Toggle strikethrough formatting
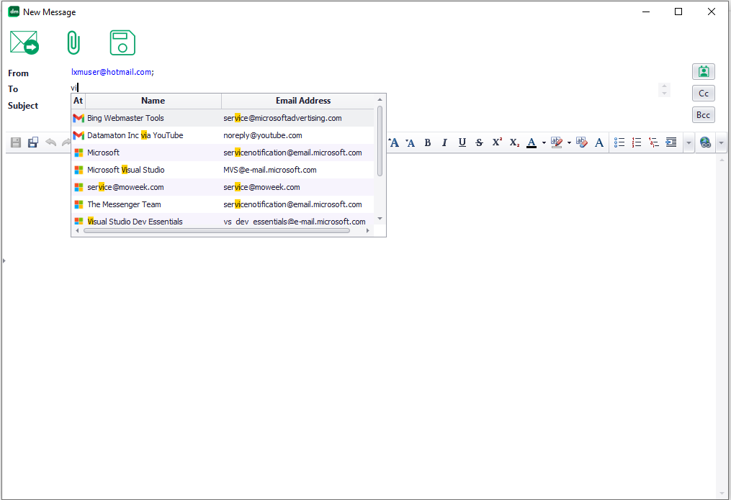 479,142
